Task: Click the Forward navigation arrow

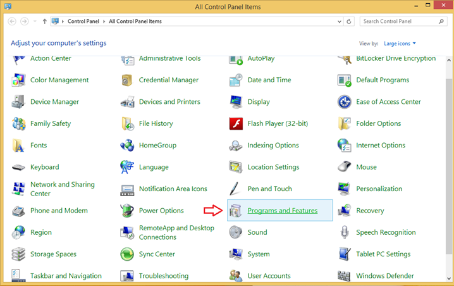Action: coord(24,21)
